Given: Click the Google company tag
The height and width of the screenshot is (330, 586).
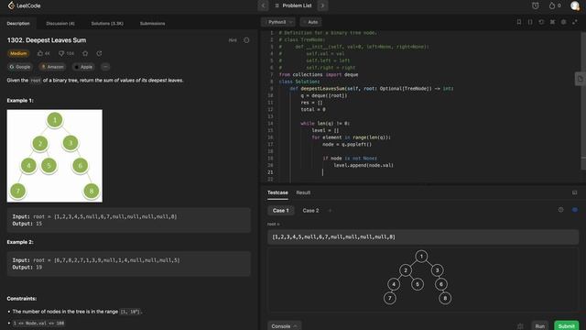Looking at the screenshot, I should [x=20, y=67].
